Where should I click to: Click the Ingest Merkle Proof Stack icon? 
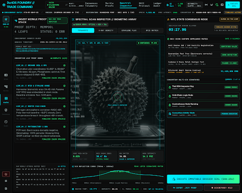pos(16,21)
